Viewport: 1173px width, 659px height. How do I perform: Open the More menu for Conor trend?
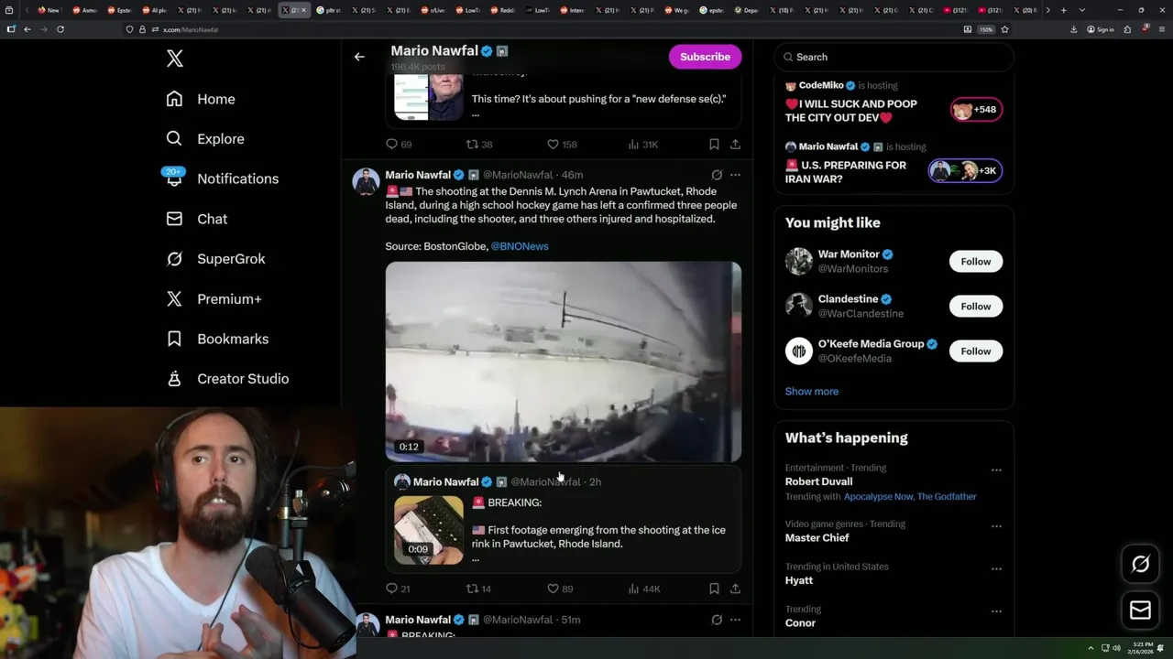[996, 611]
